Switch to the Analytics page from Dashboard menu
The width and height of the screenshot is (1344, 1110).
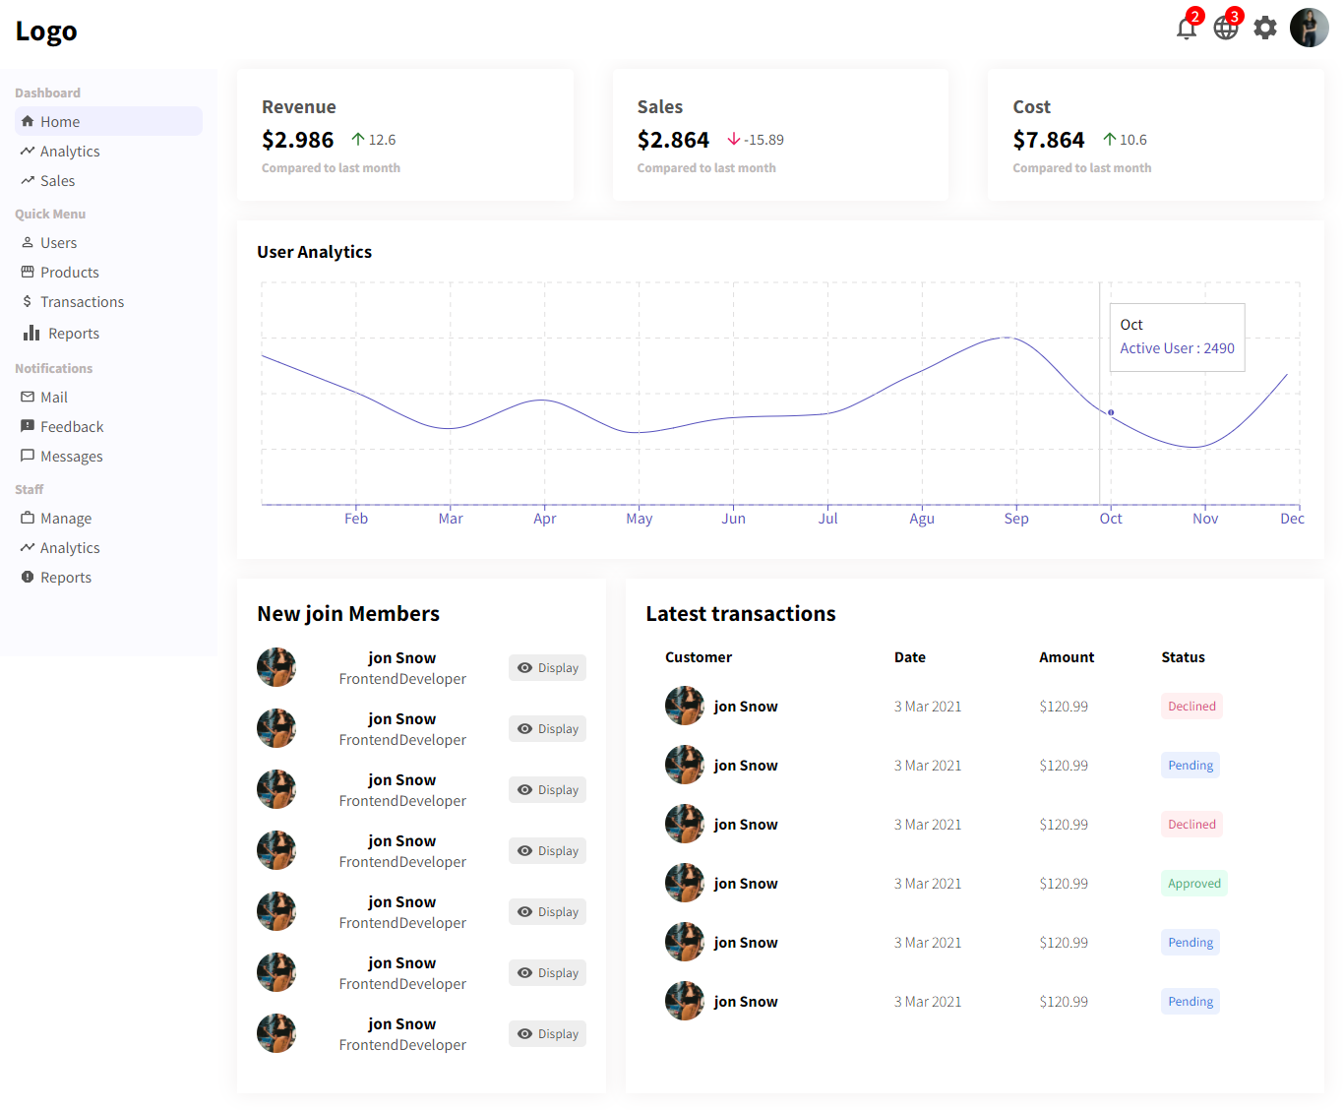point(69,151)
